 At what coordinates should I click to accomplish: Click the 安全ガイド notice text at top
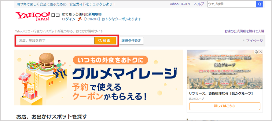[66, 4]
